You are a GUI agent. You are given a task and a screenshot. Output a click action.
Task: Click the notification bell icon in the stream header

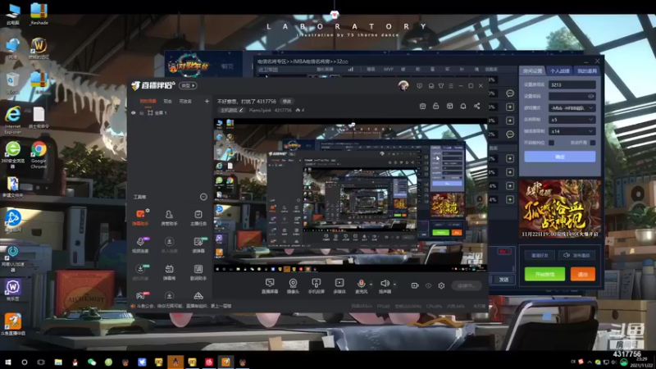[463, 106]
